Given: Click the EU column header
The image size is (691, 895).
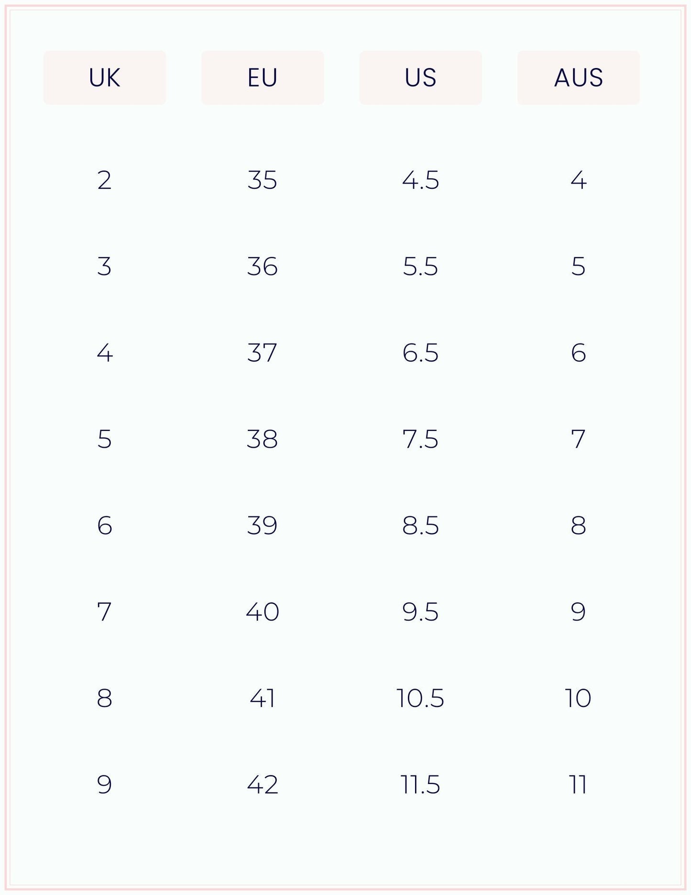Looking at the screenshot, I should point(263,77).
